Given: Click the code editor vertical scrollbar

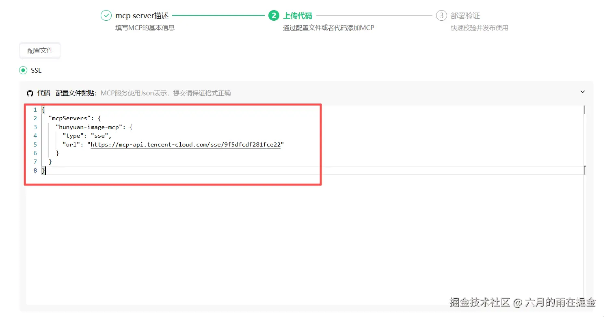Looking at the screenshot, I should 584,205.
